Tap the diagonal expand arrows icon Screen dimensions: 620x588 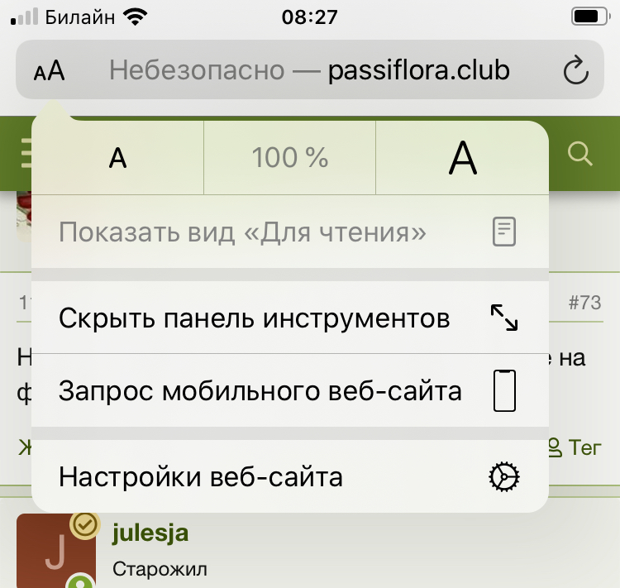tap(503, 318)
